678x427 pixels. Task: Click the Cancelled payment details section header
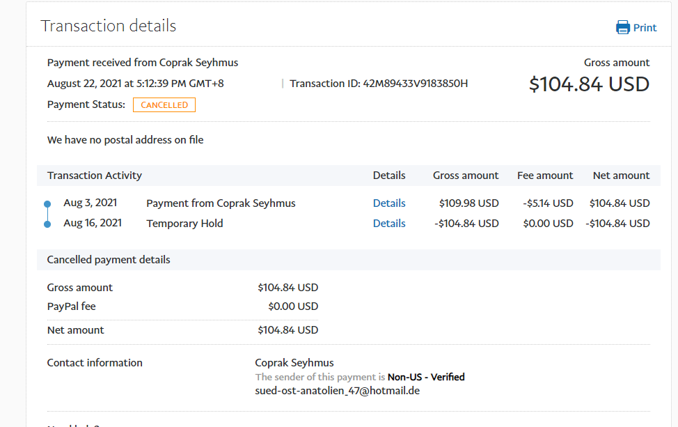[109, 260]
